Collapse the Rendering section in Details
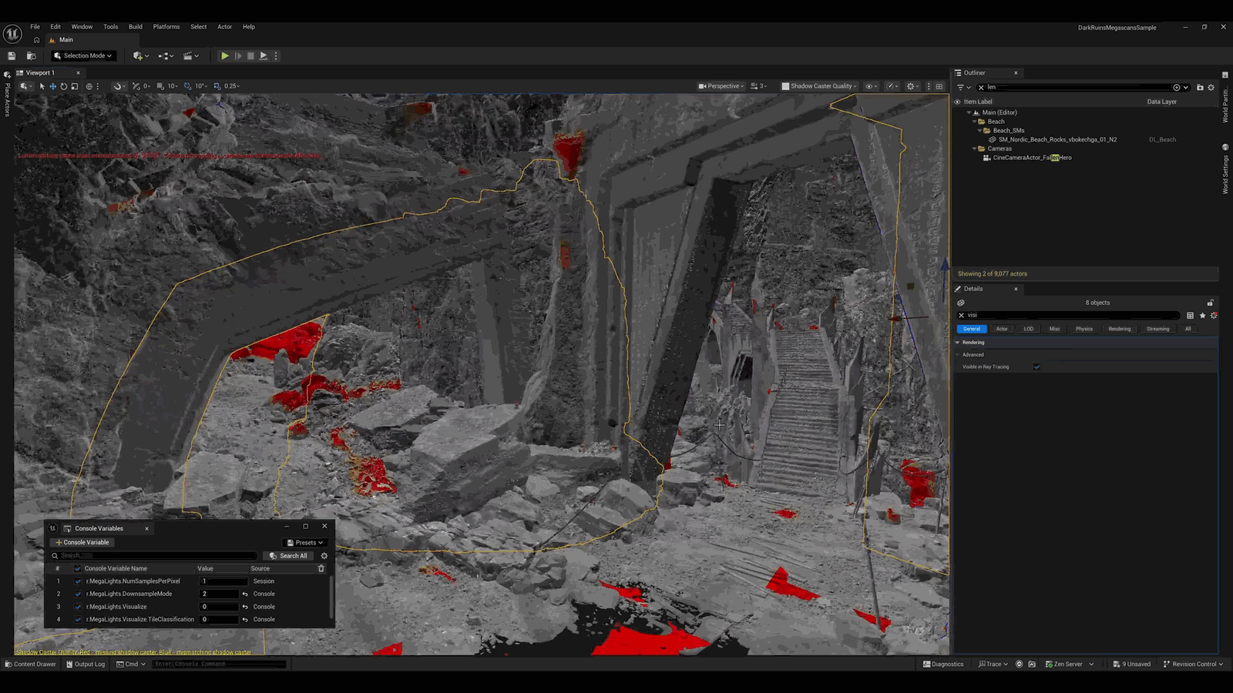 pos(958,342)
